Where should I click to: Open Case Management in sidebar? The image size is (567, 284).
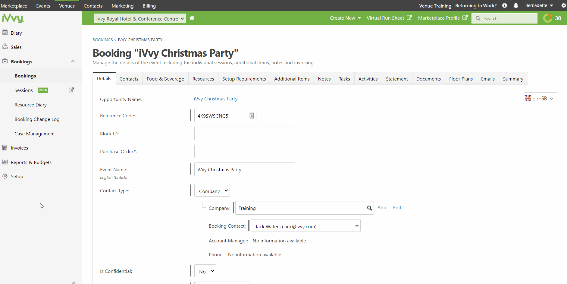(x=35, y=134)
